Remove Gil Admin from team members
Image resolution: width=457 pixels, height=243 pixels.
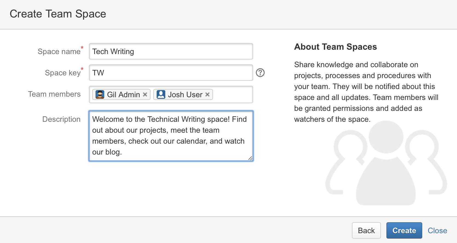click(x=145, y=94)
